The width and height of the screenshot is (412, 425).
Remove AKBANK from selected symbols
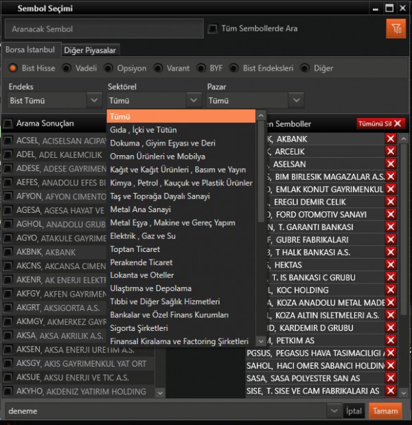point(391,139)
